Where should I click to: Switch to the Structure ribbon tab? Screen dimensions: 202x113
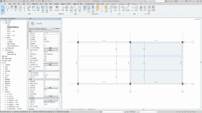[x=10, y=4]
